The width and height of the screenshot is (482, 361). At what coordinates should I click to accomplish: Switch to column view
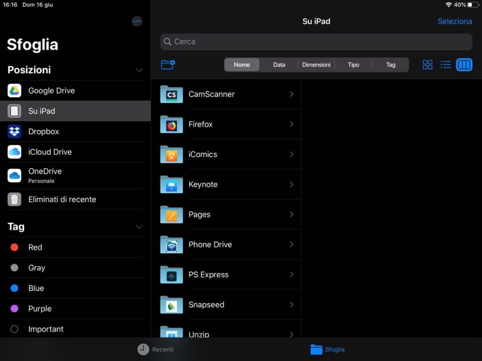pos(464,64)
